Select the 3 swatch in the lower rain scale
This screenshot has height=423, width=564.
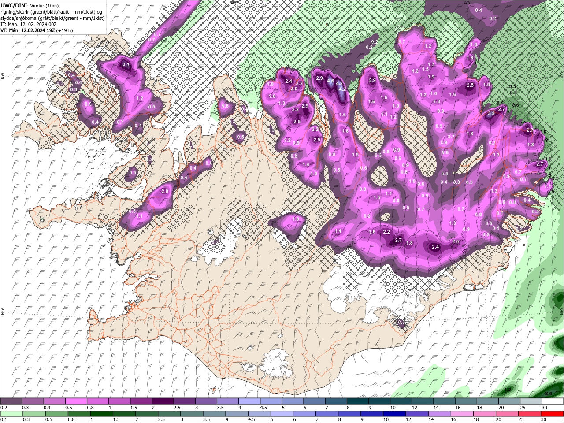point(192,414)
